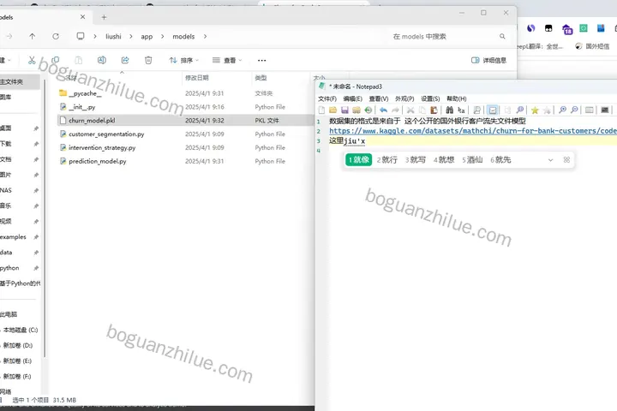617x411 pixels.
Task: Expand IME candidate list arrow
Action: [550, 159]
